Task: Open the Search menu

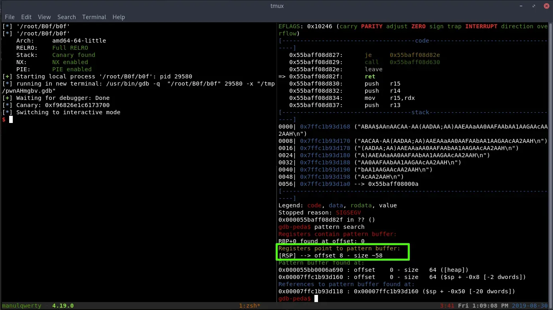Action: 66,17
